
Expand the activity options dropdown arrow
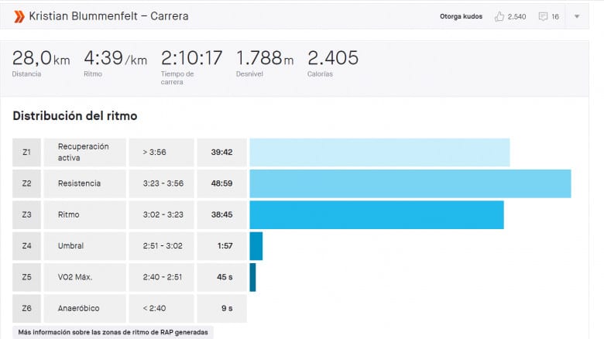(x=577, y=16)
